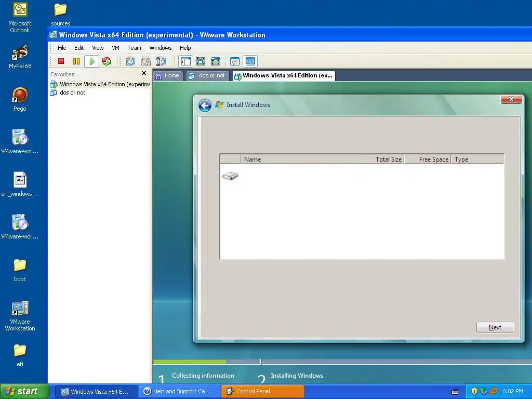Click the Summary View toolbar icon

click(x=235, y=61)
